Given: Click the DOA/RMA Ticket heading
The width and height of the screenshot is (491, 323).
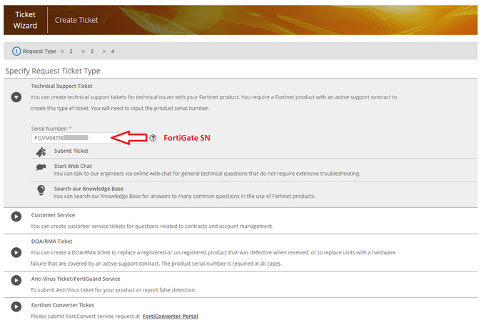Looking at the screenshot, I should click(51, 242).
